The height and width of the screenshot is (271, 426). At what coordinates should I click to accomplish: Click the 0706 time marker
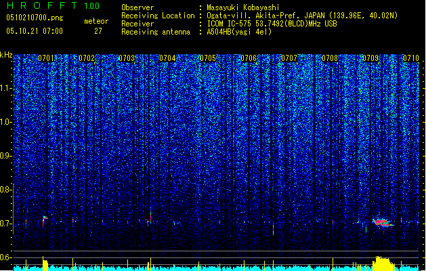pyautogui.click(x=249, y=58)
